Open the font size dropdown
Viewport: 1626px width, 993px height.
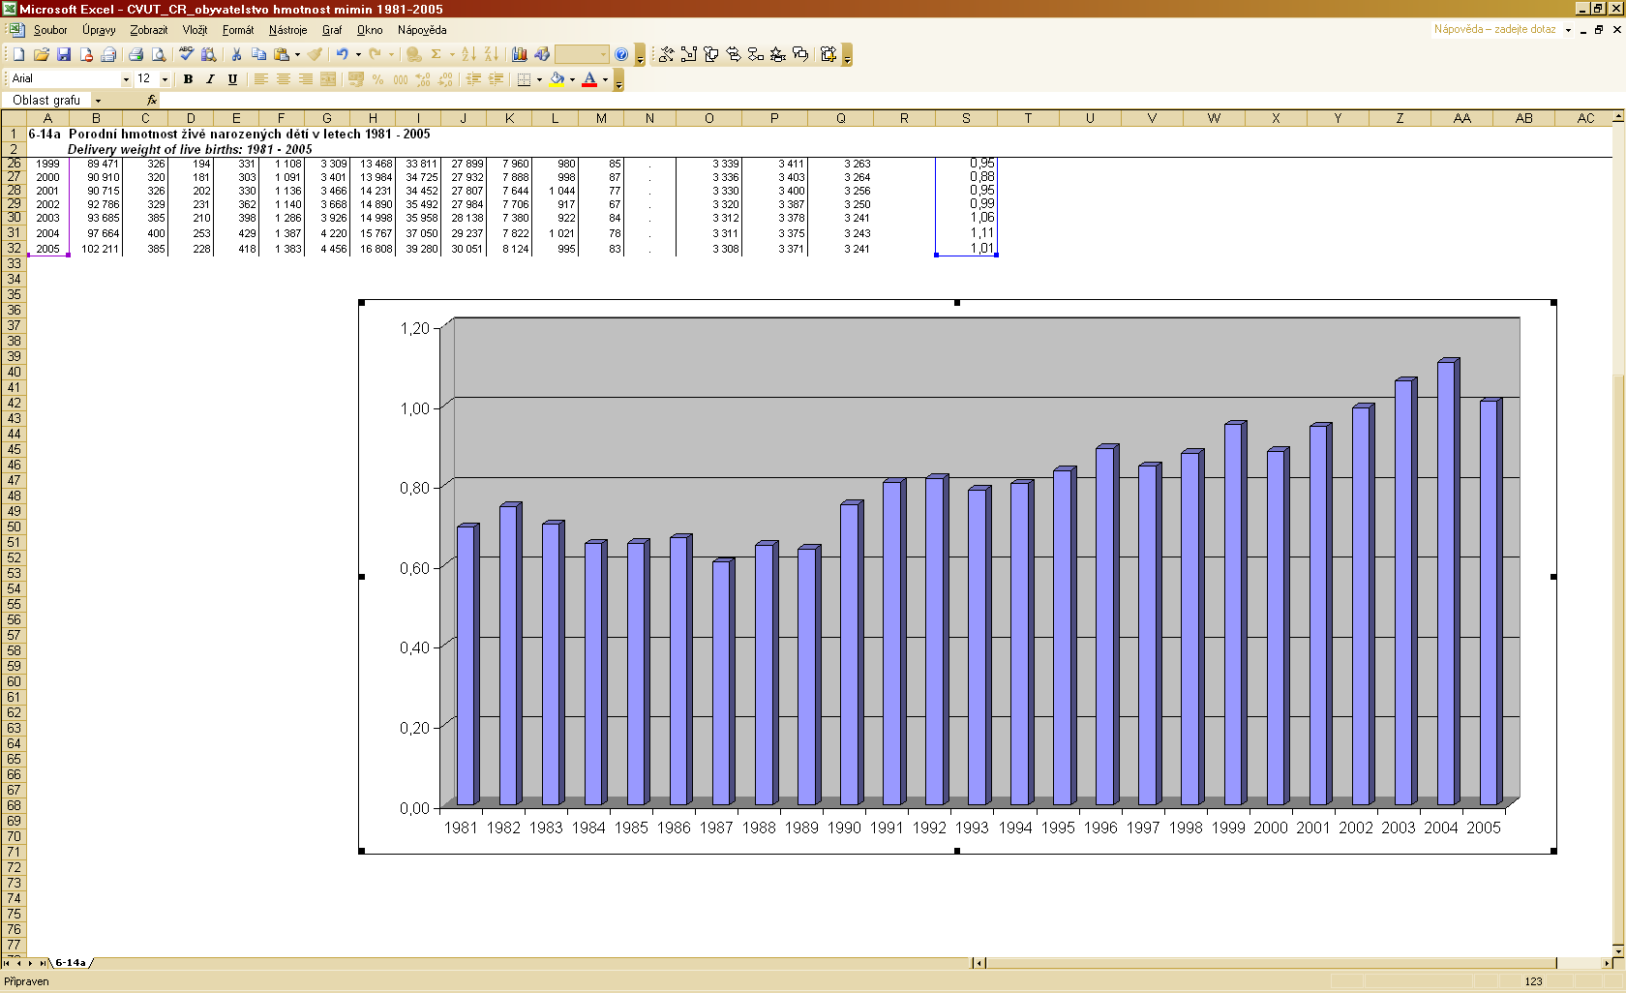165,79
